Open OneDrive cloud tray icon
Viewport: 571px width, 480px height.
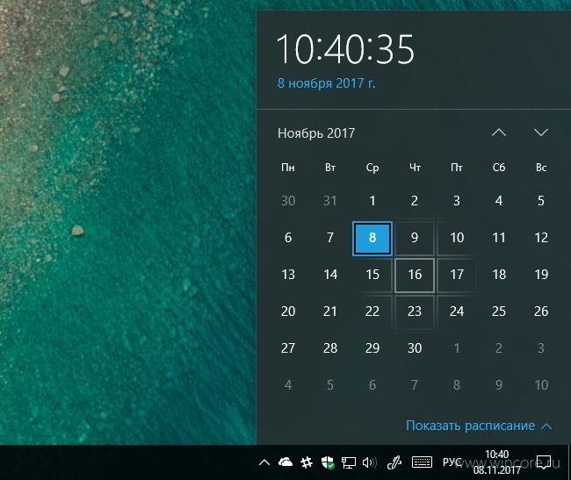285,462
